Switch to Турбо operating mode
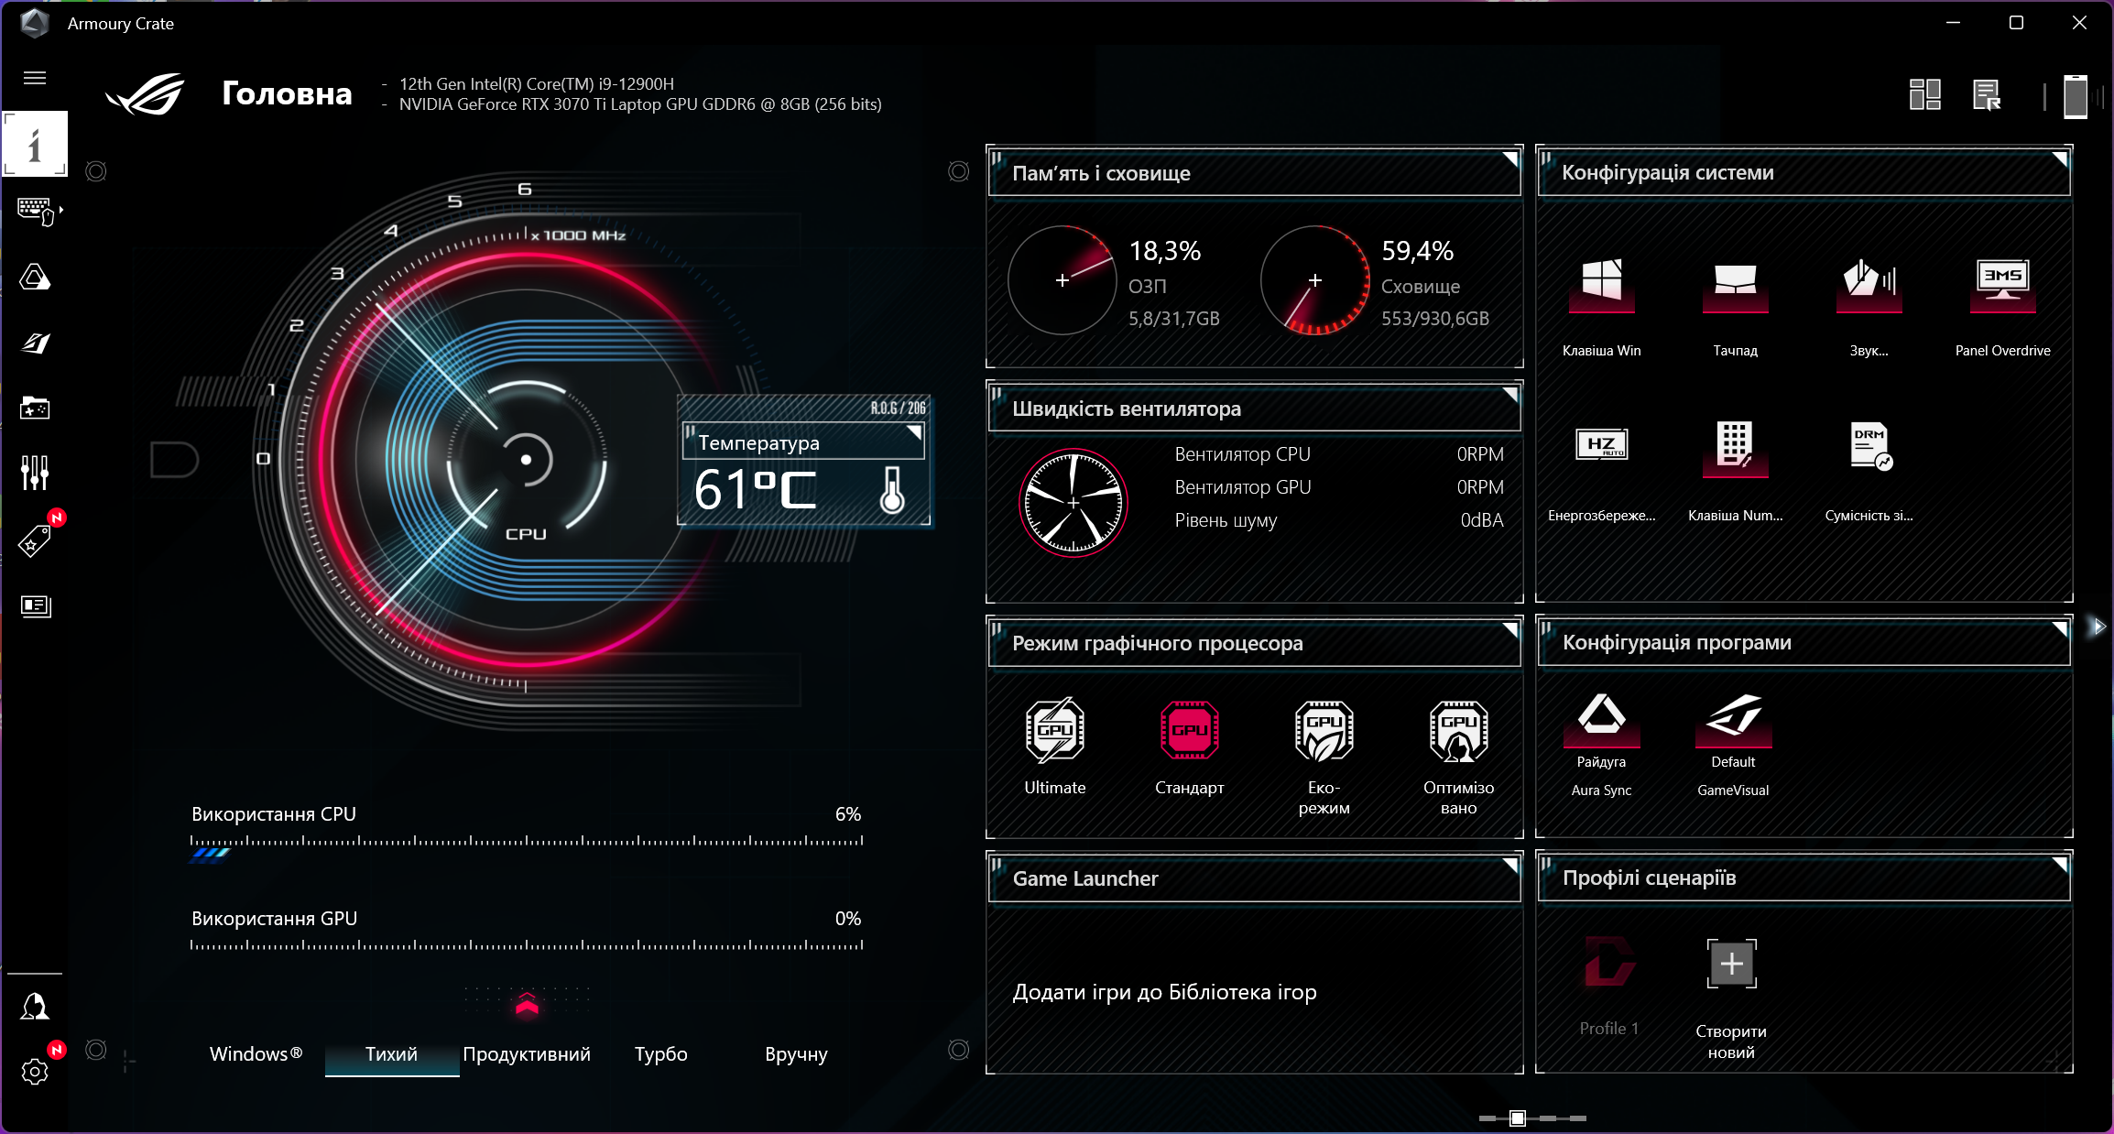The height and width of the screenshot is (1134, 2114). (x=660, y=1054)
